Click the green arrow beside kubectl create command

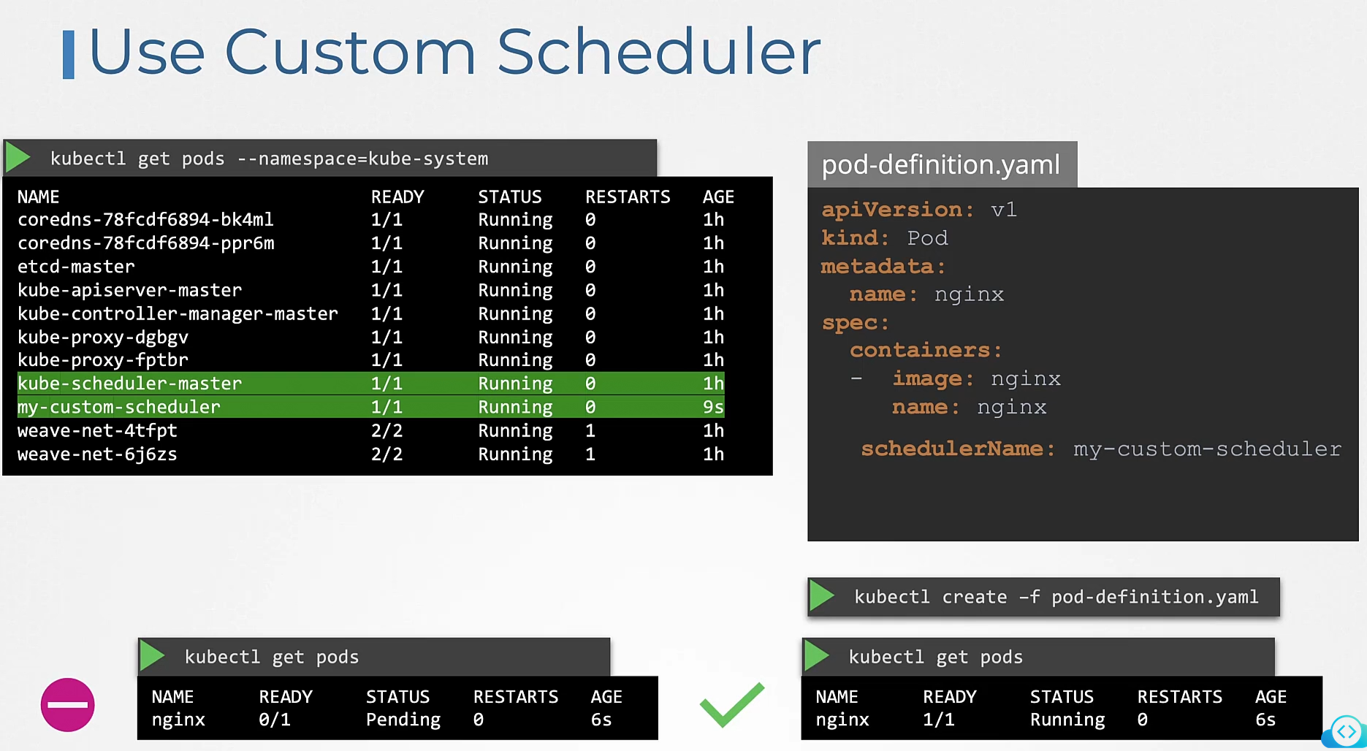pos(822,596)
